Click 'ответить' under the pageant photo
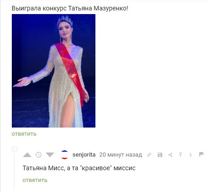This screenshot has height=192, width=209. click(x=24, y=134)
